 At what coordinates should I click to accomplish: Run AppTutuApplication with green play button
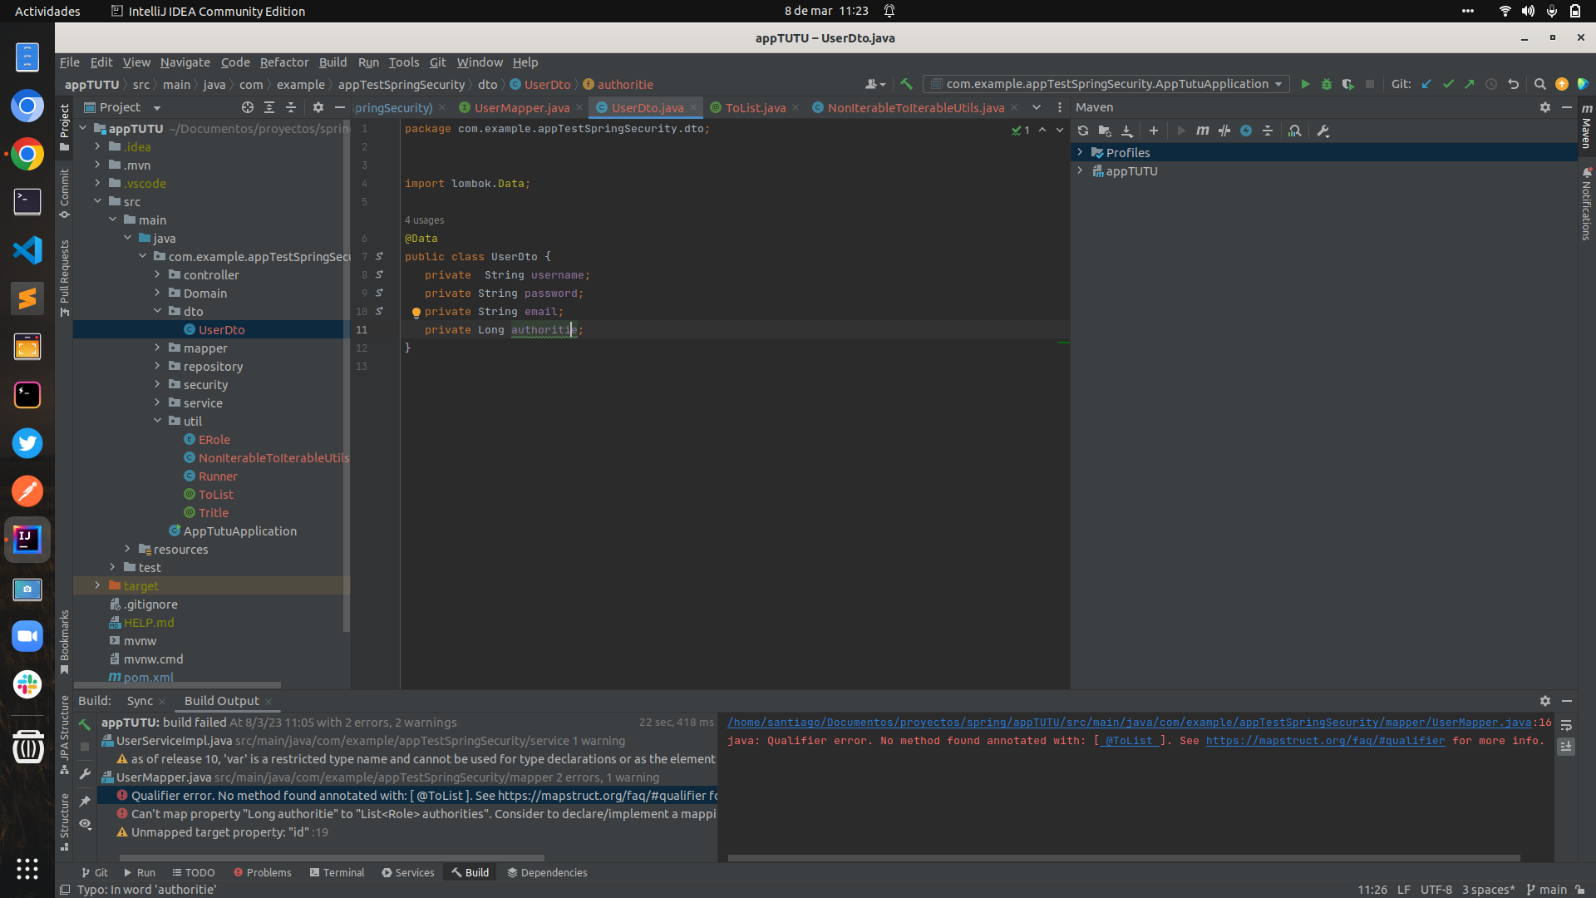tap(1305, 84)
